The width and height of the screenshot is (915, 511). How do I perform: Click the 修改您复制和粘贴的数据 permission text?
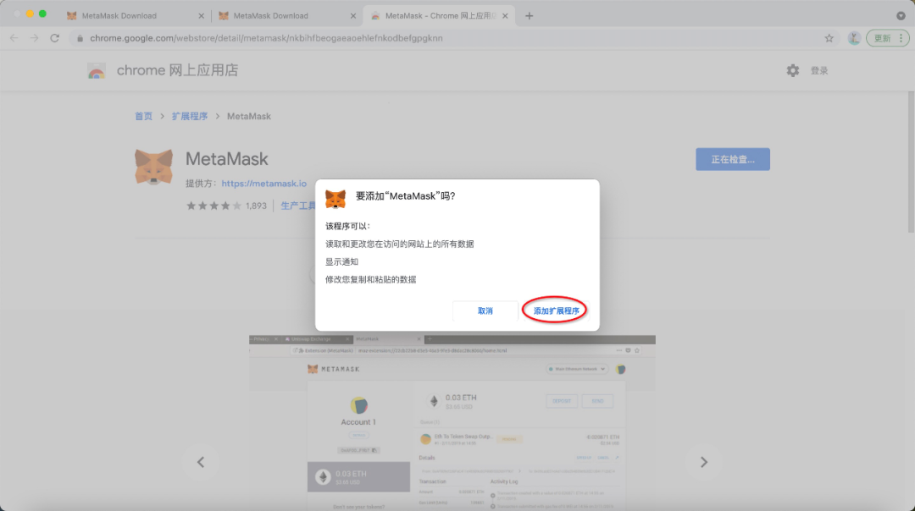tap(370, 280)
